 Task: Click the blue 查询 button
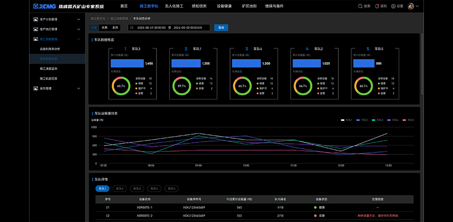coord(221,28)
